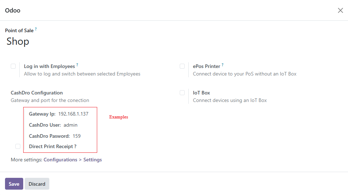The width and height of the screenshot is (348, 195).
Task: Enable the IoT Box checkbox
Action: [182, 93]
